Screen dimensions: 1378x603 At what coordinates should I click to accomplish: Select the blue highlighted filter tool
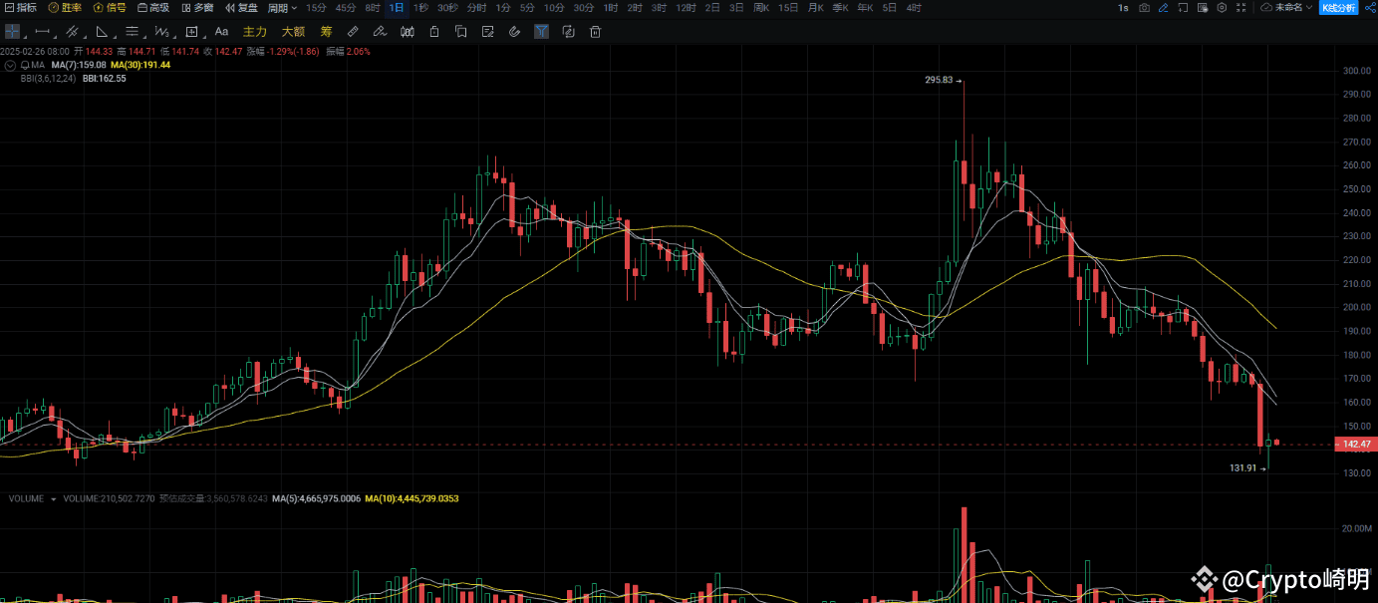[541, 31]
